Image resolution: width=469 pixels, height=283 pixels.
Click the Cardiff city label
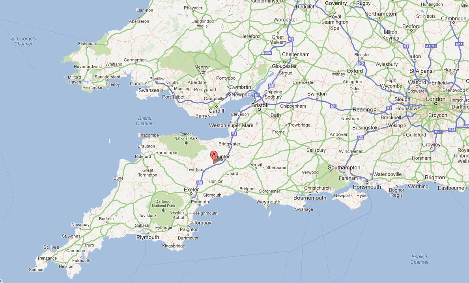point(217,111)
